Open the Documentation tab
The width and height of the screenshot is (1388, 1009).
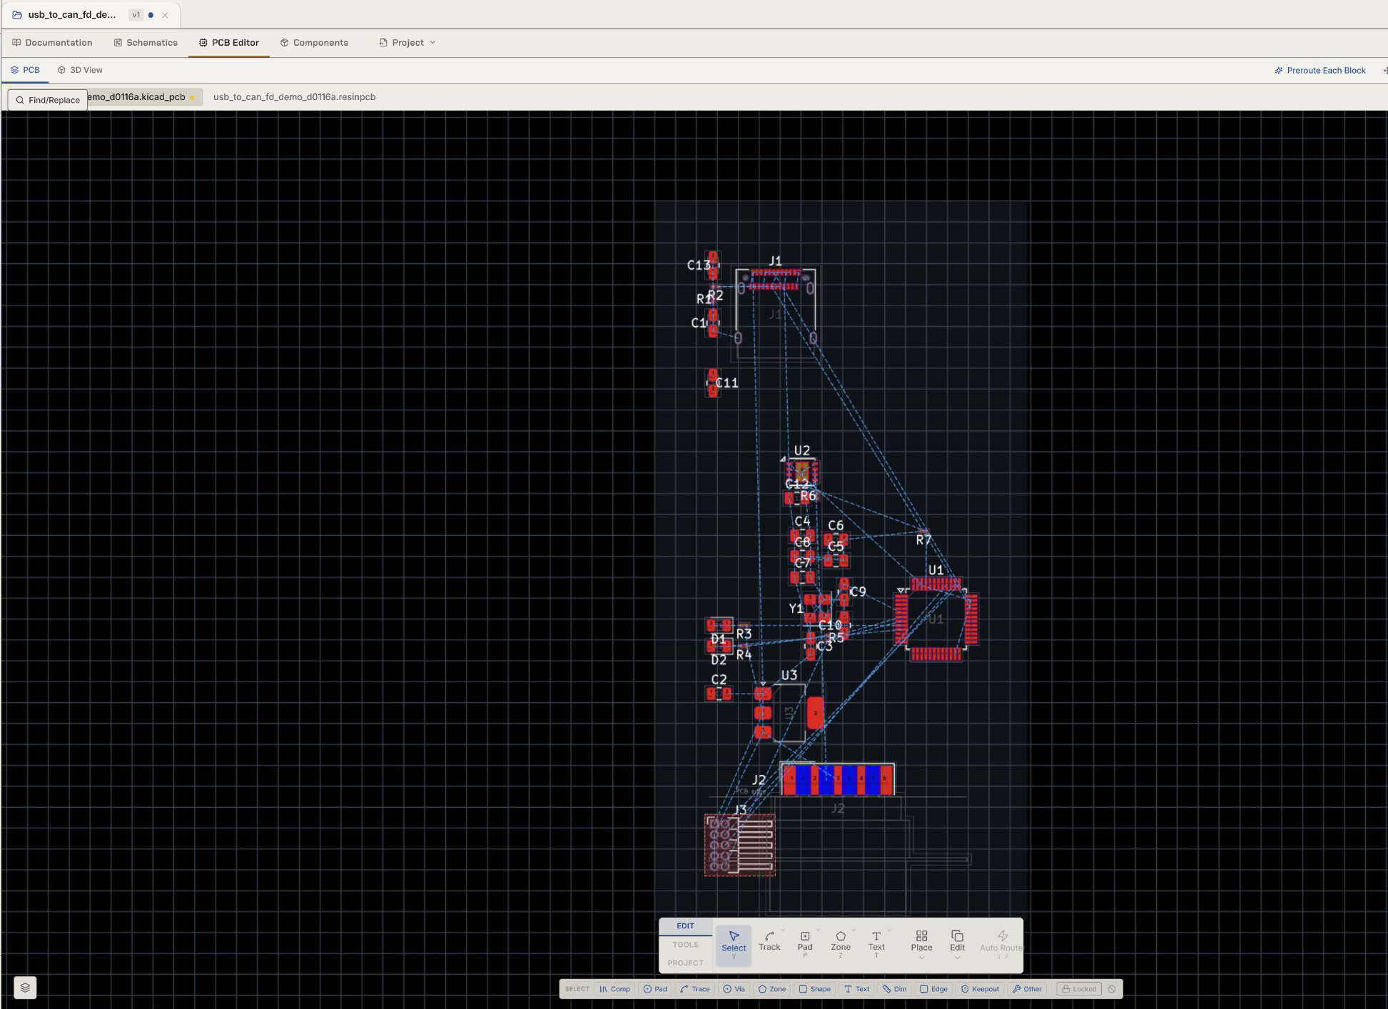(x=52, y=43)
